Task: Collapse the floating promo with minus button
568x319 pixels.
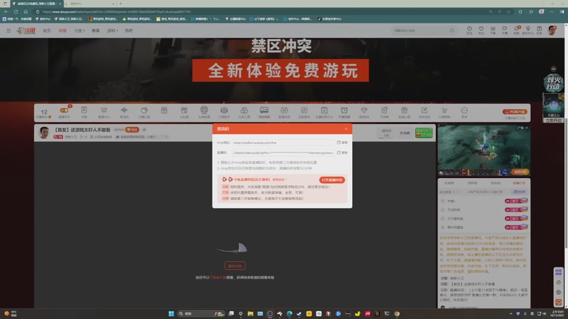Action: pyautogui.click(x=553, y=69)
